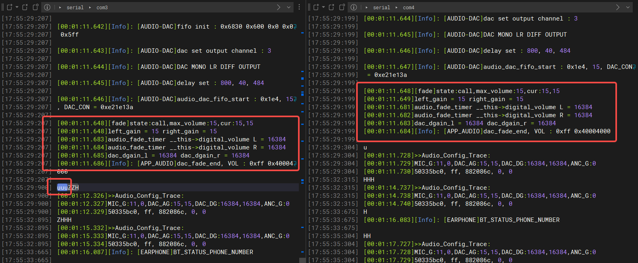Show info for the com4 session
This screenshot has height=263, width=638.
coord(354,7)
